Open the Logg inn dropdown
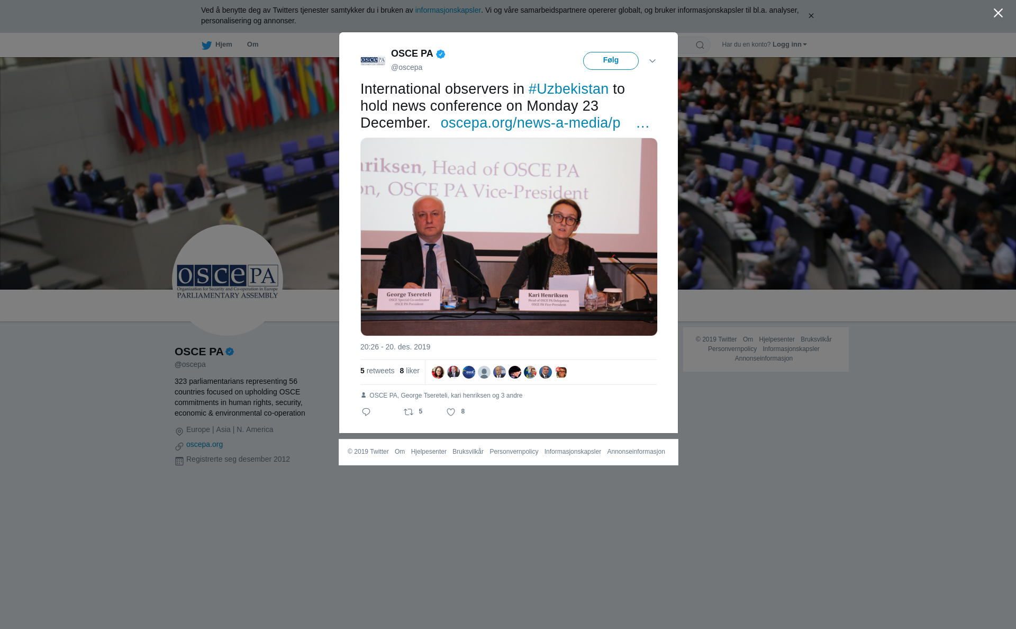1016x629 pixels. pos(790,44)
